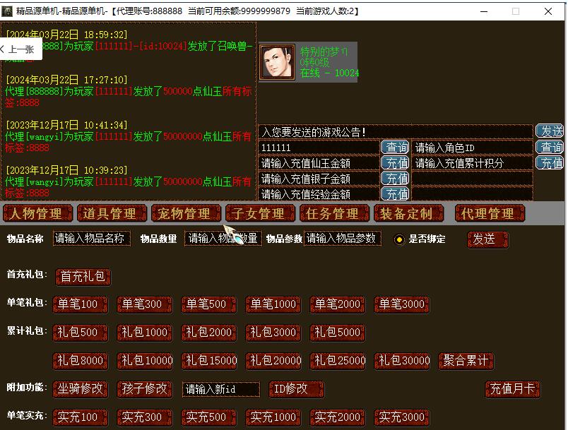Go to the 代理管理 tab

click(x=487, y=213)
